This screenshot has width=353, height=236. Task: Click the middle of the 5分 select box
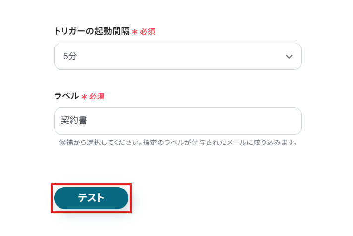pos(177,56)
